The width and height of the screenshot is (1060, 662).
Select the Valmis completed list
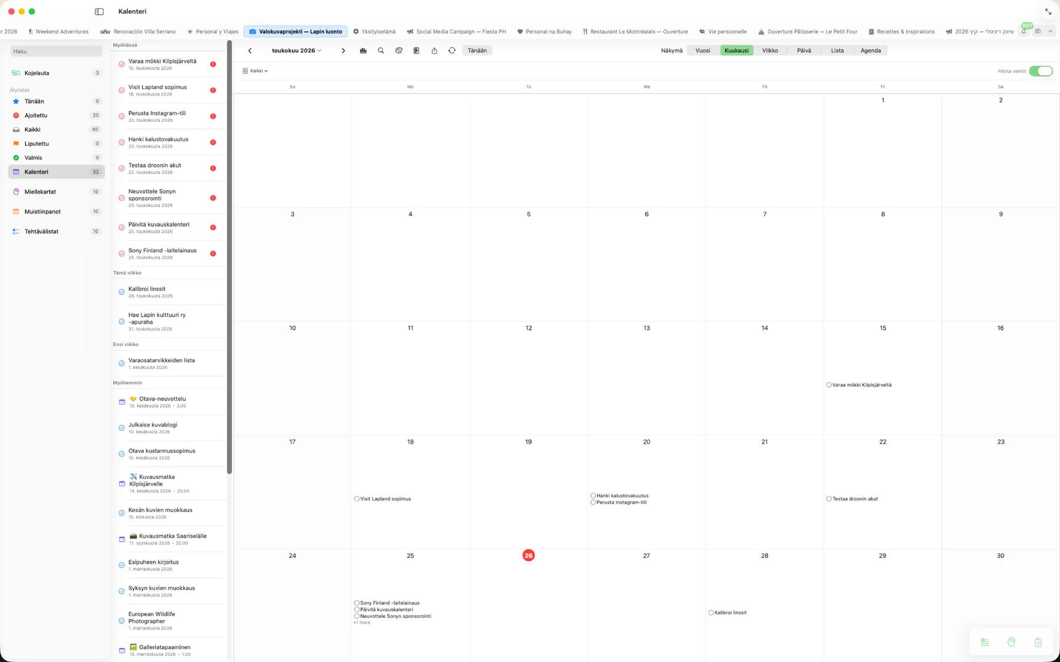(x=57, y=158)
